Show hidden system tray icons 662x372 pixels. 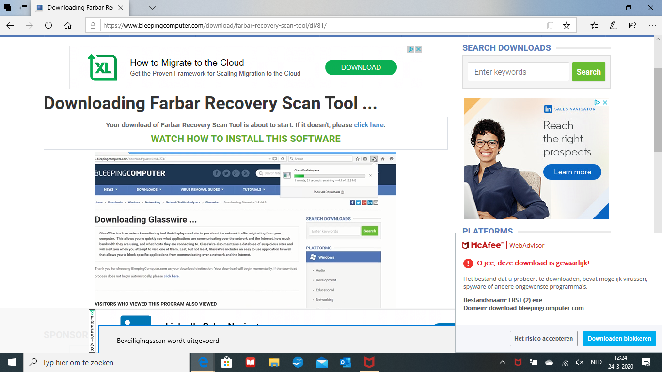point(503,362)
